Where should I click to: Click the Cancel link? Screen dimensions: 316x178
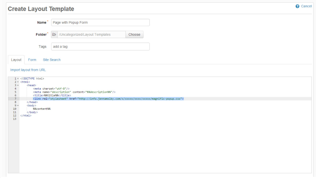306,6
